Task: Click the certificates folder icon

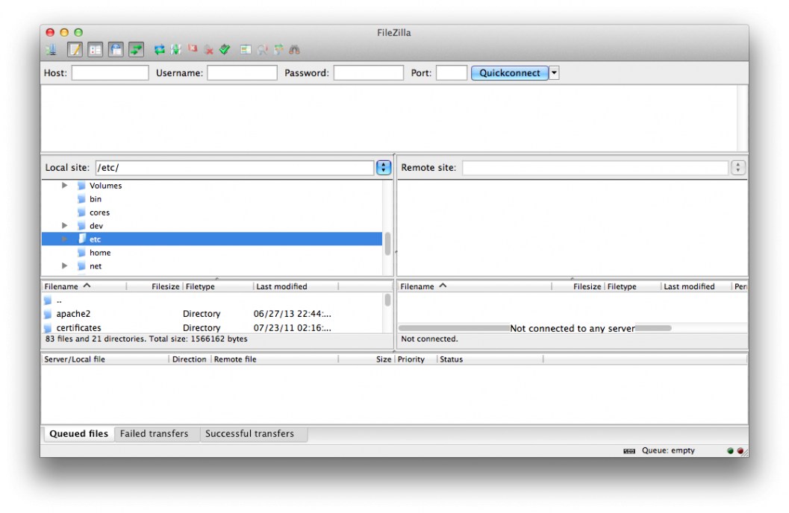Action: pyautogui.click(x=49, y=328)
